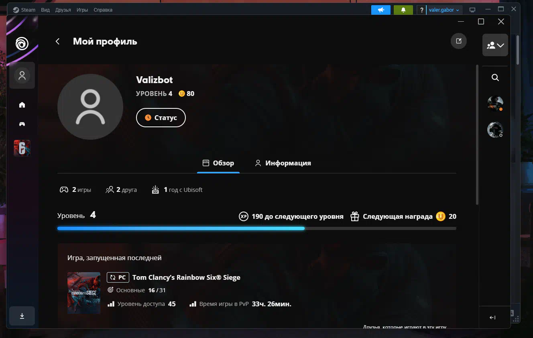Open first friend avatar in friends list

495,104
